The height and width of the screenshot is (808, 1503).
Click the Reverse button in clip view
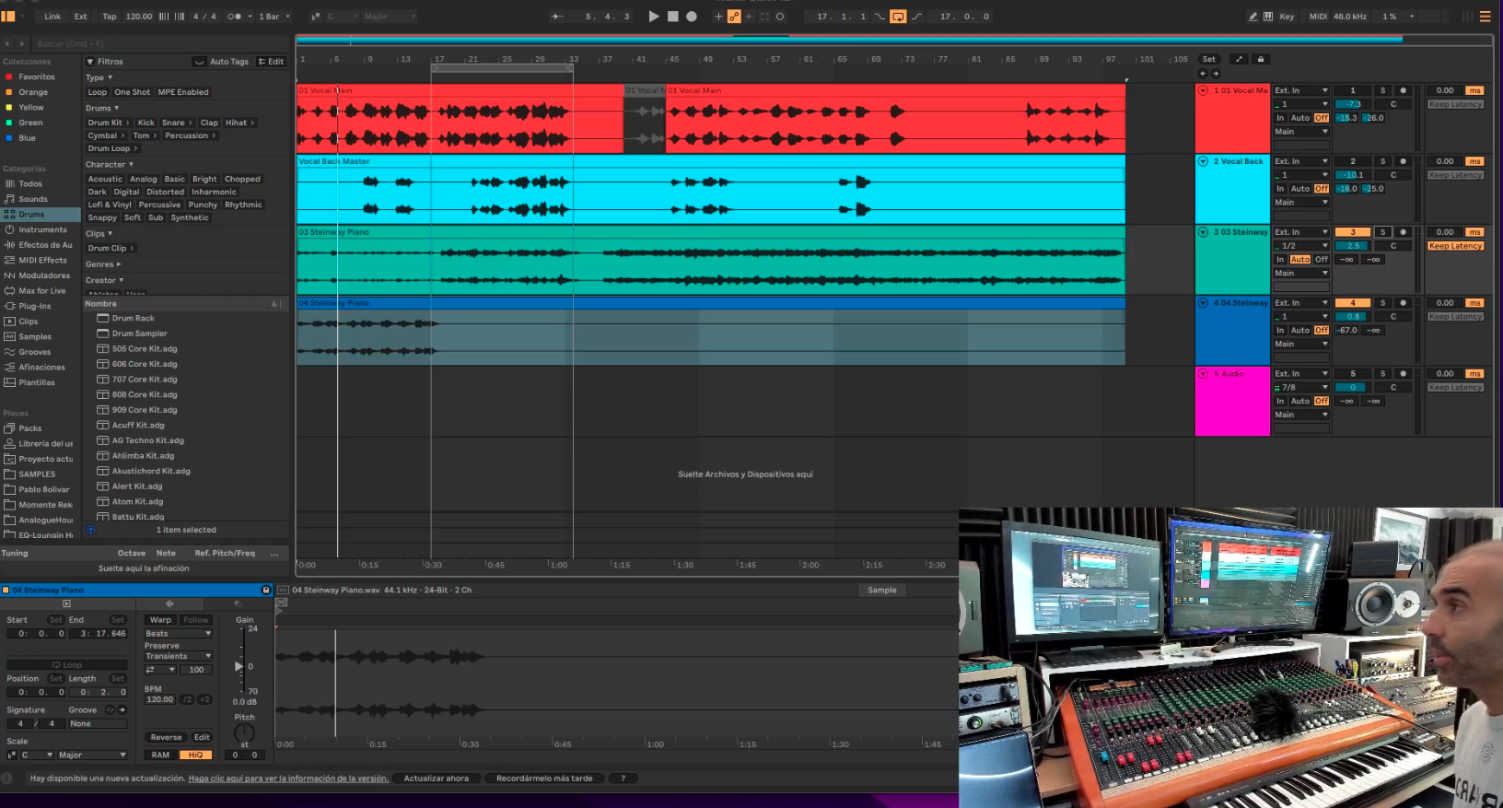pos(166,737)
